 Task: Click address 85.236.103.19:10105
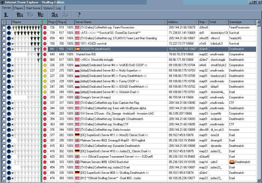tap(182, 162)
